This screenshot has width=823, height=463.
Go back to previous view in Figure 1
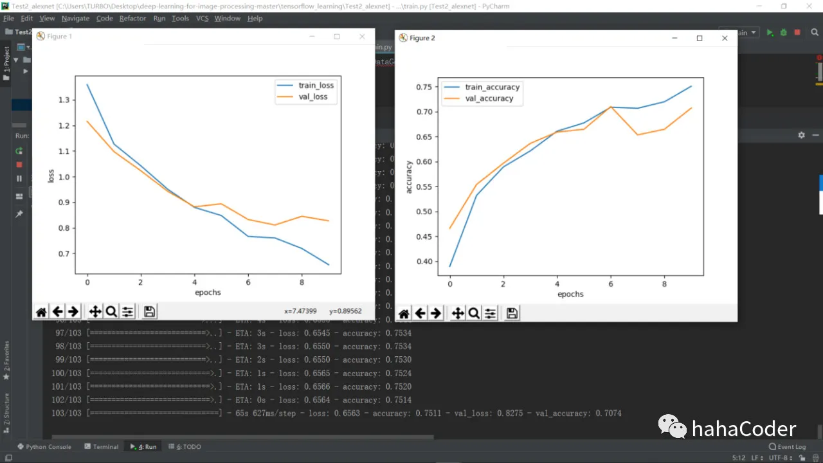(x=58, y=312)
